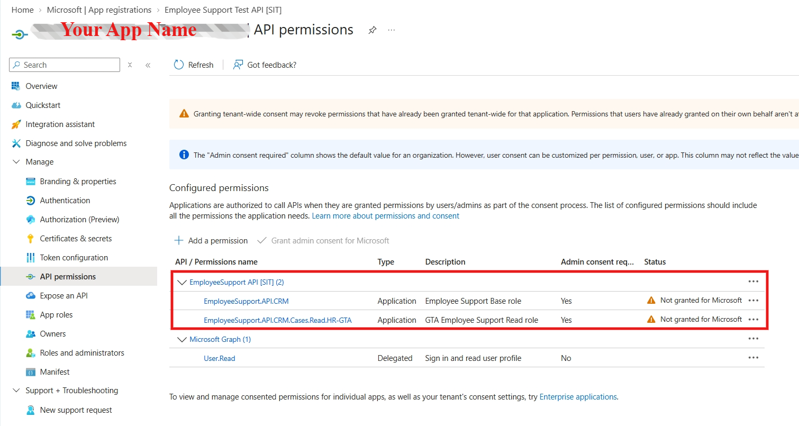Open ellipsis menu for Microsoft Graph group
This screenshot has width=799, height=426.
[753, 339]
